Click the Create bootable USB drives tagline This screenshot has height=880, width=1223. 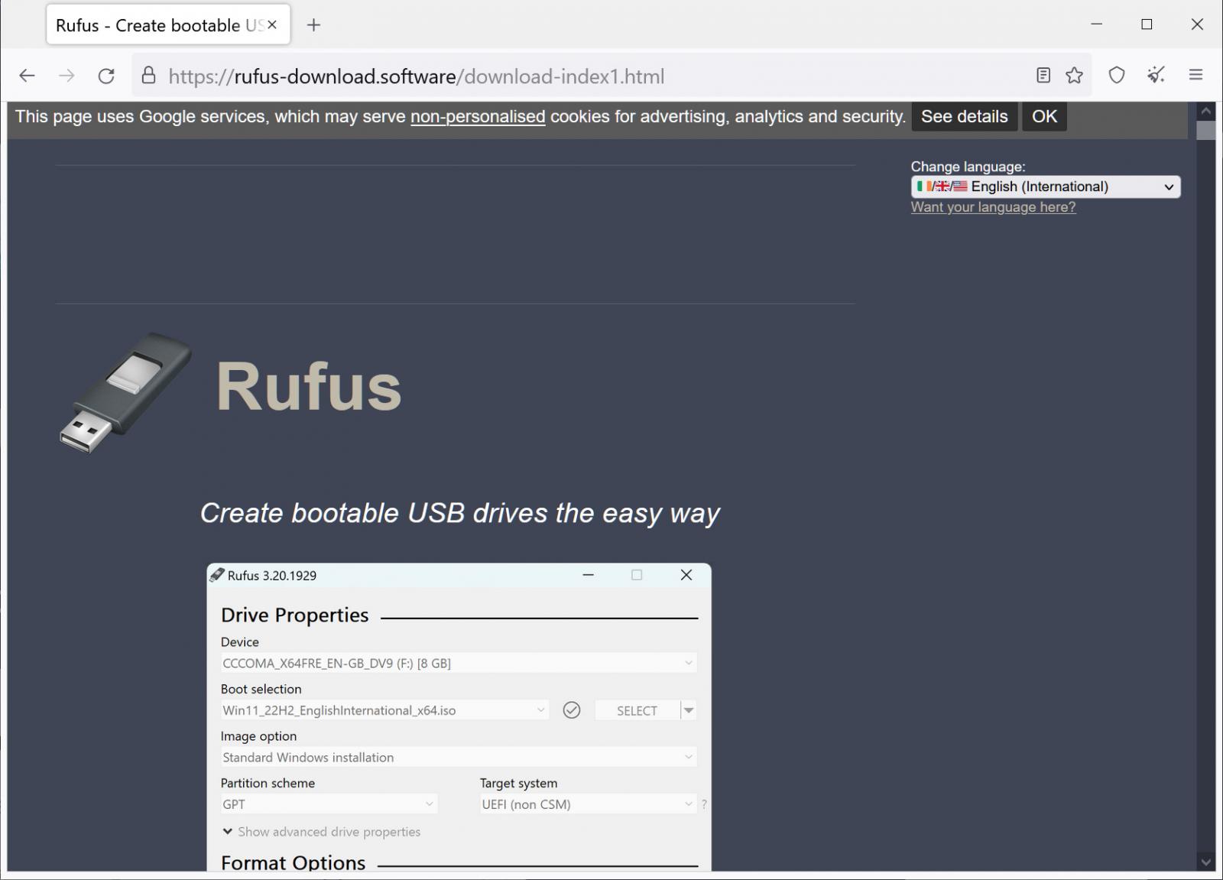pyautogui.click(x=459, y=513)
